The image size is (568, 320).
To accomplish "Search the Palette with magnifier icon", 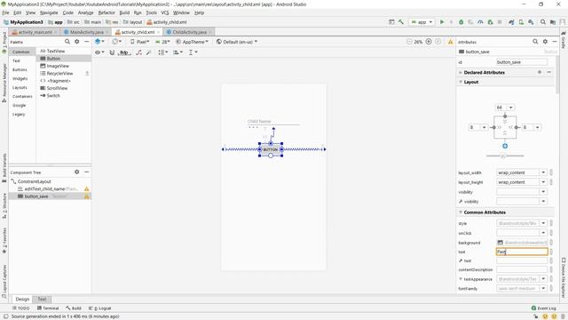I will click(67, 42).
